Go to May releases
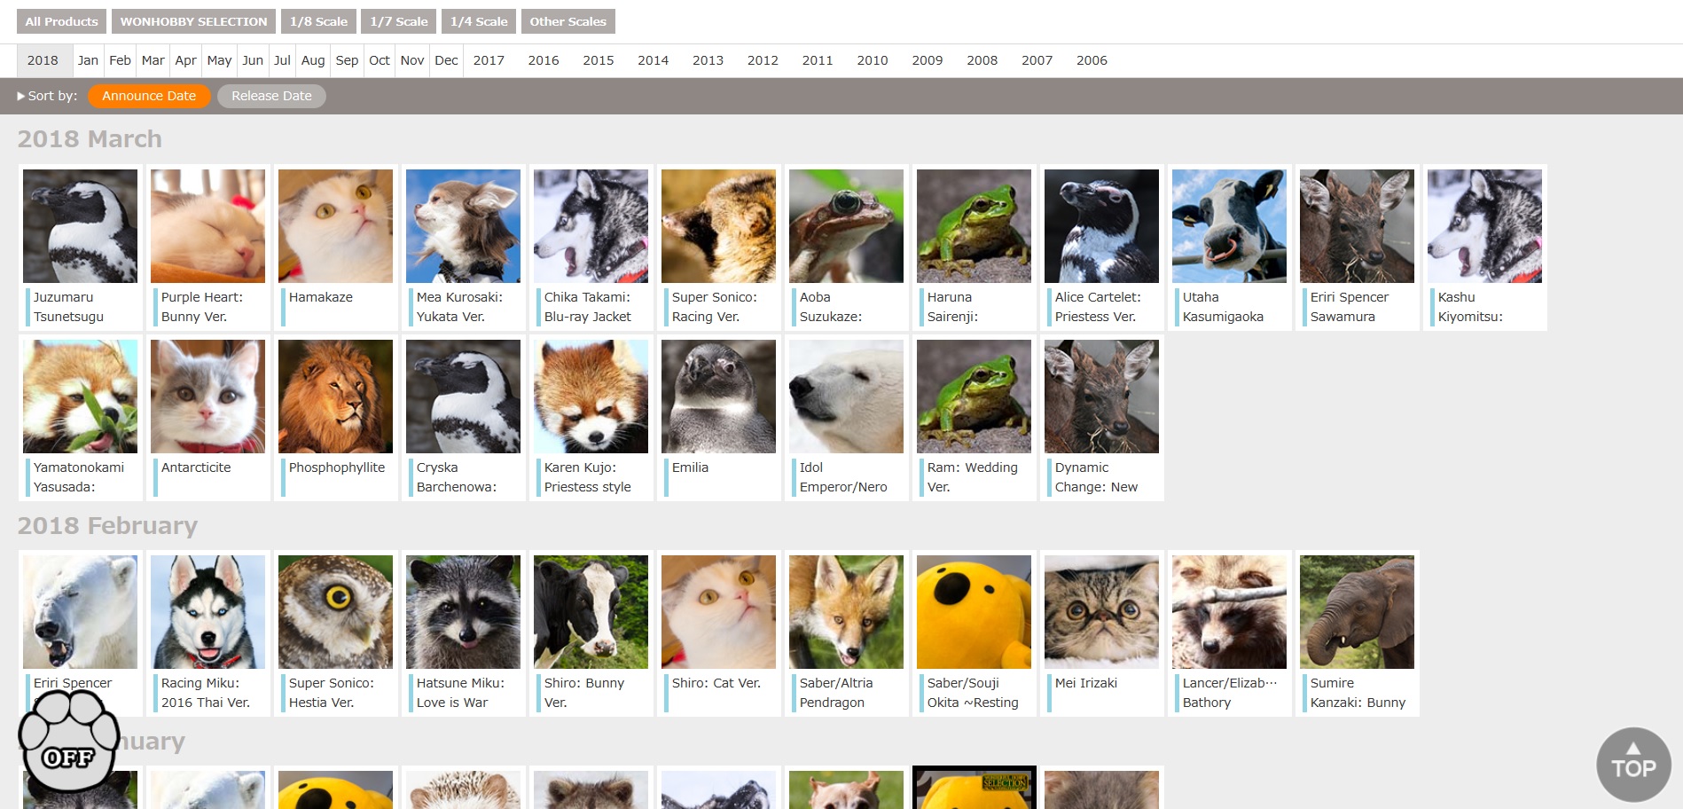Image resolution: width=1683 pixels, height=809 pixels. point(219,60)
